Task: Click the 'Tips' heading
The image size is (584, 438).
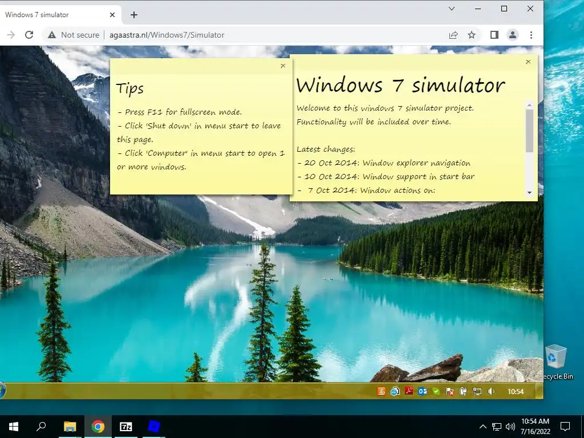Action: click(x=129, y=88)
